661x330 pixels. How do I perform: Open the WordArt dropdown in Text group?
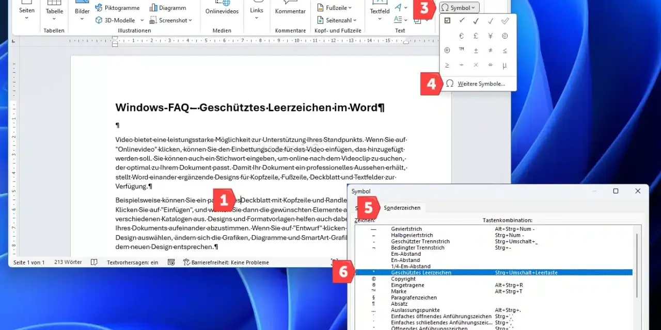click(401, 7)
